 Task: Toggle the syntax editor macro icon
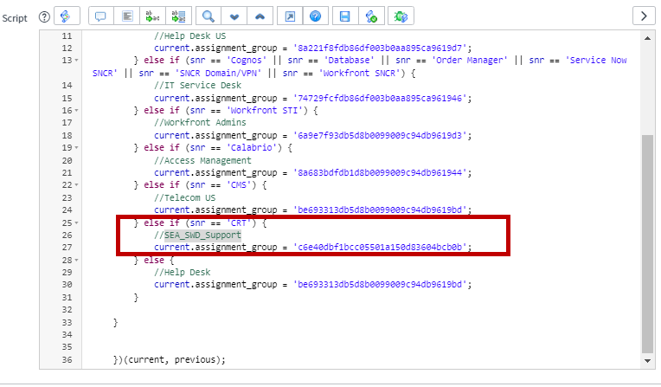67,16
